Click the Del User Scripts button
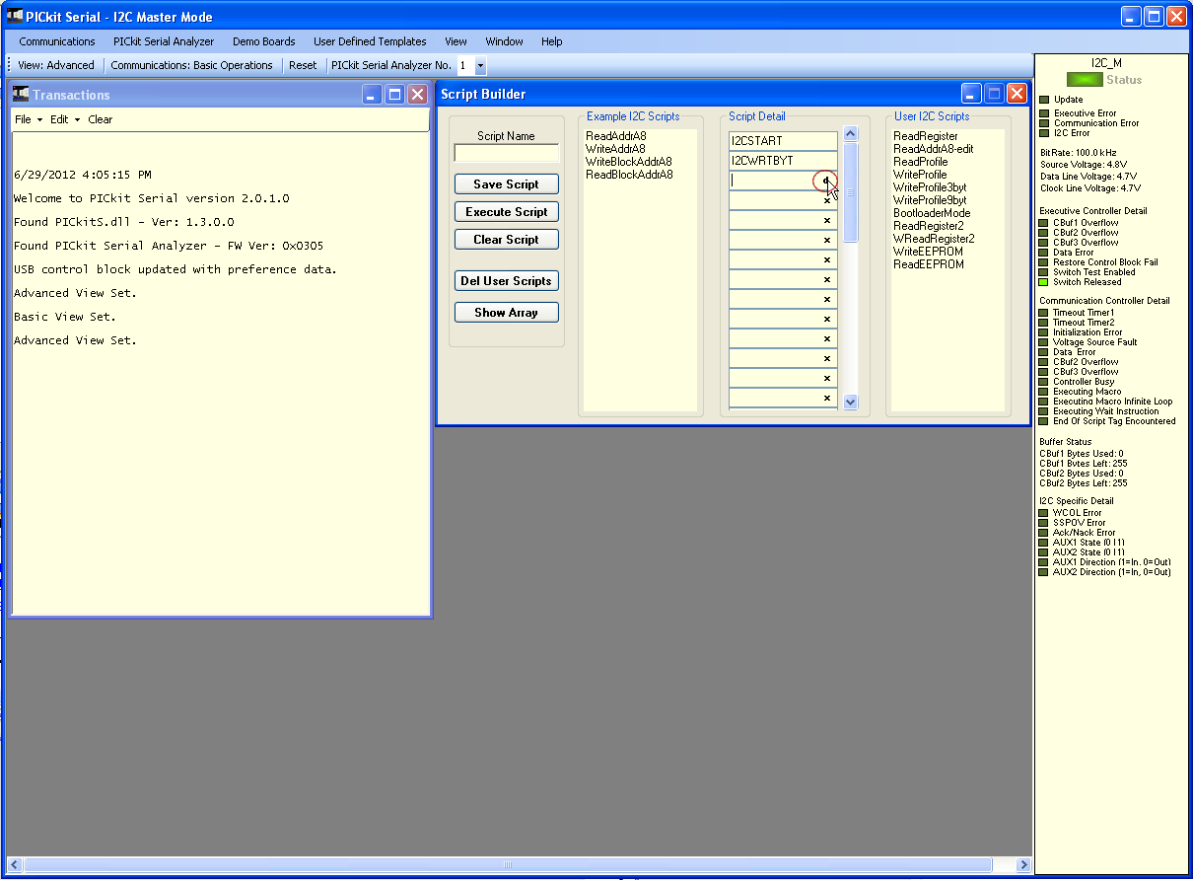Viewport: 1193px width, 880px height. click(507, 281)
